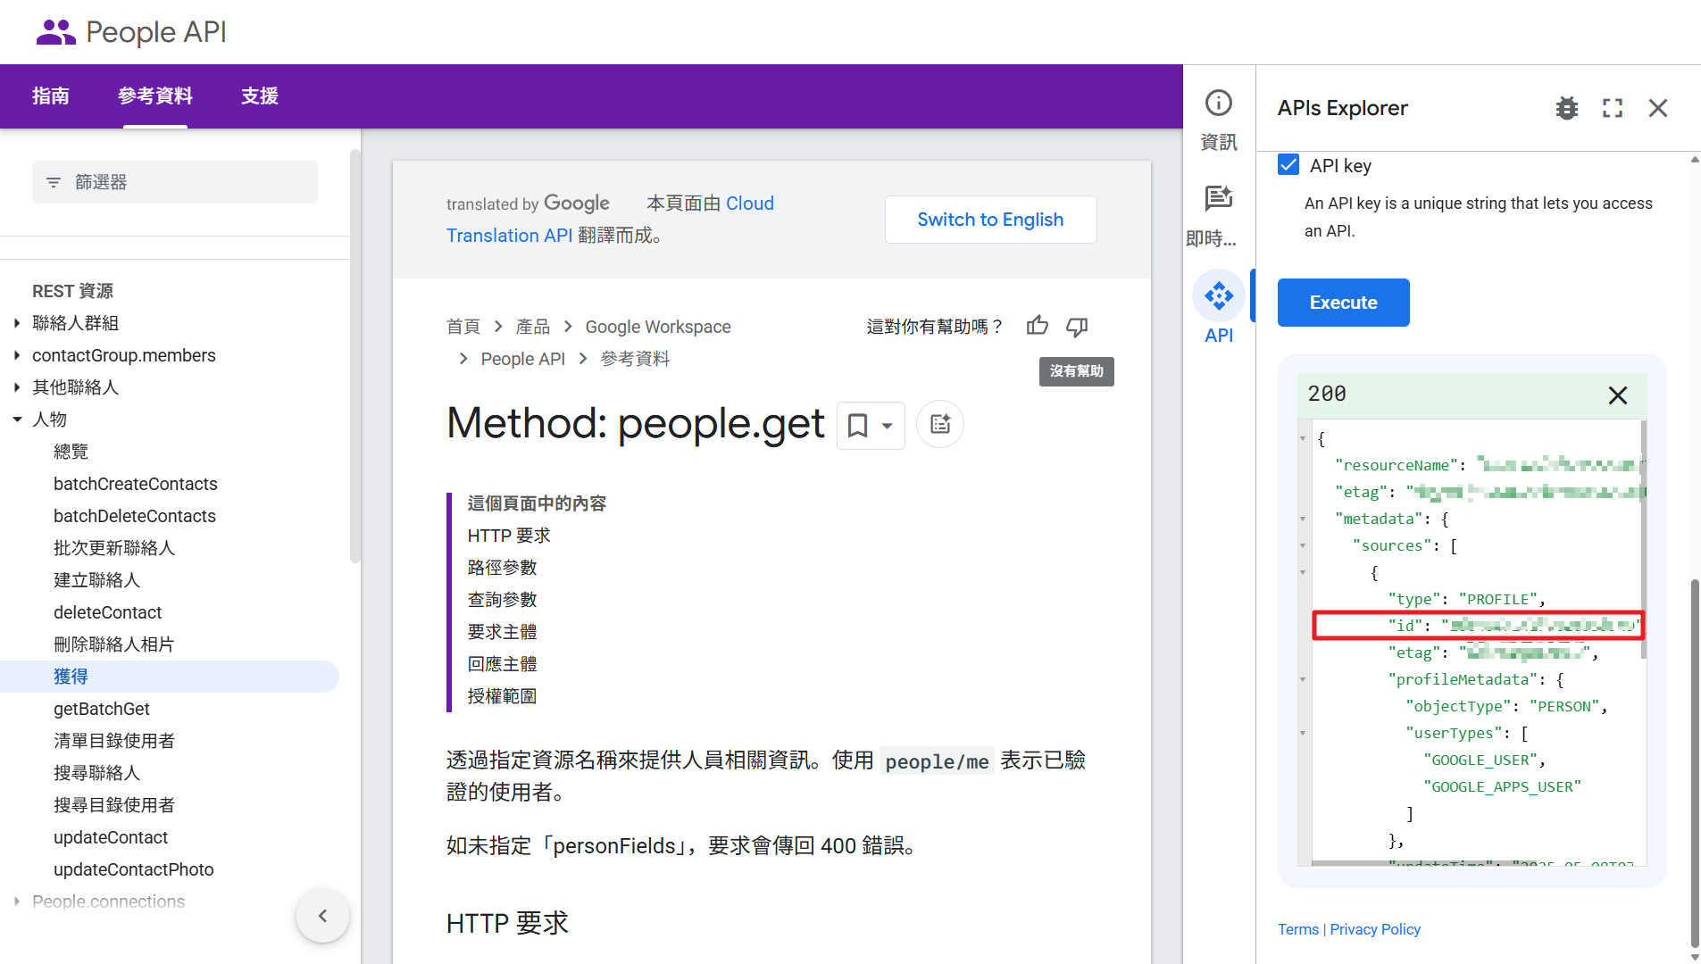Viewport: 1701px width, 964px height.
Task: Jump to HTTP 要求 section in contents
Action: pos(509,536)
